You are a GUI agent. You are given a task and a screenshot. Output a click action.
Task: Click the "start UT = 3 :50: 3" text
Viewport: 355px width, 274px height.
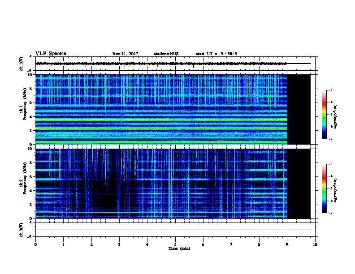(x=216, y=54)
